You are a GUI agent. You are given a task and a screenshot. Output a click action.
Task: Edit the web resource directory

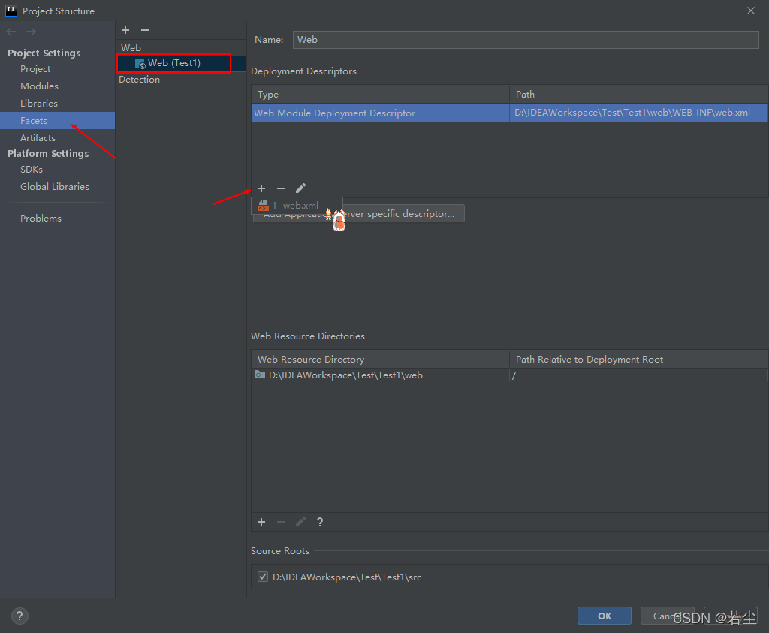coord(300,522)
